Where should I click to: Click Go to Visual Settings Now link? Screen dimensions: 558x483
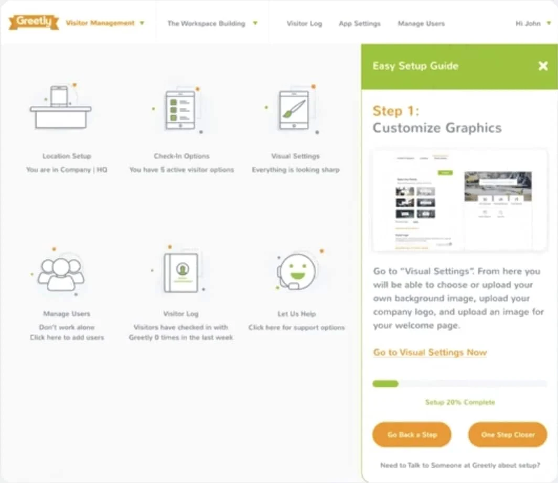430,352
